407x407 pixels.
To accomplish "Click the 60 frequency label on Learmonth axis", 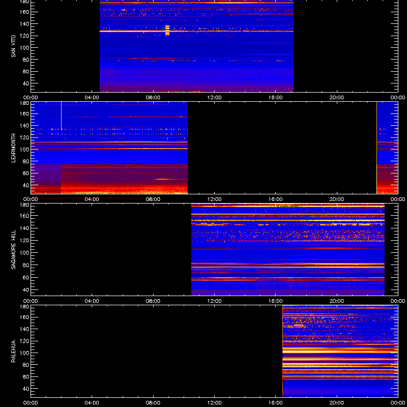I will (x=26, y=173).
